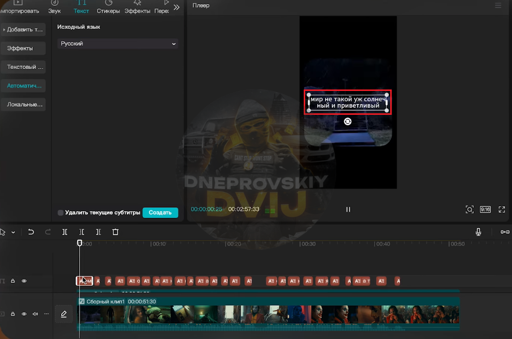Lock the video track
512x339 pixels.
(x=13, y=314)
